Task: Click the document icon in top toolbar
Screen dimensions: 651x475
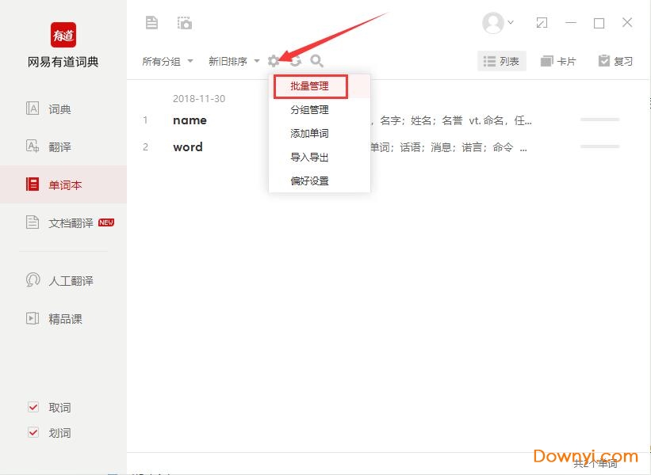Action: coord(152,23)
